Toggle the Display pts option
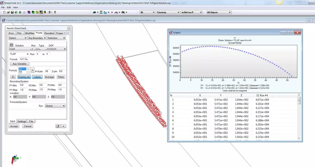Viewport: 315px width, 167px height. point(24,77)
